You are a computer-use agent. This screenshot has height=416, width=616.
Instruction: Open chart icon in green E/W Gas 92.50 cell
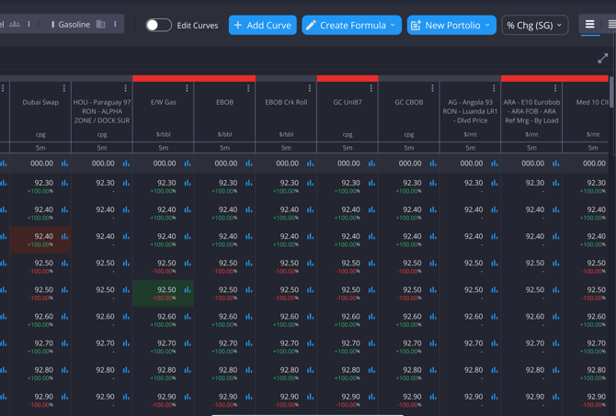point(188,289)
